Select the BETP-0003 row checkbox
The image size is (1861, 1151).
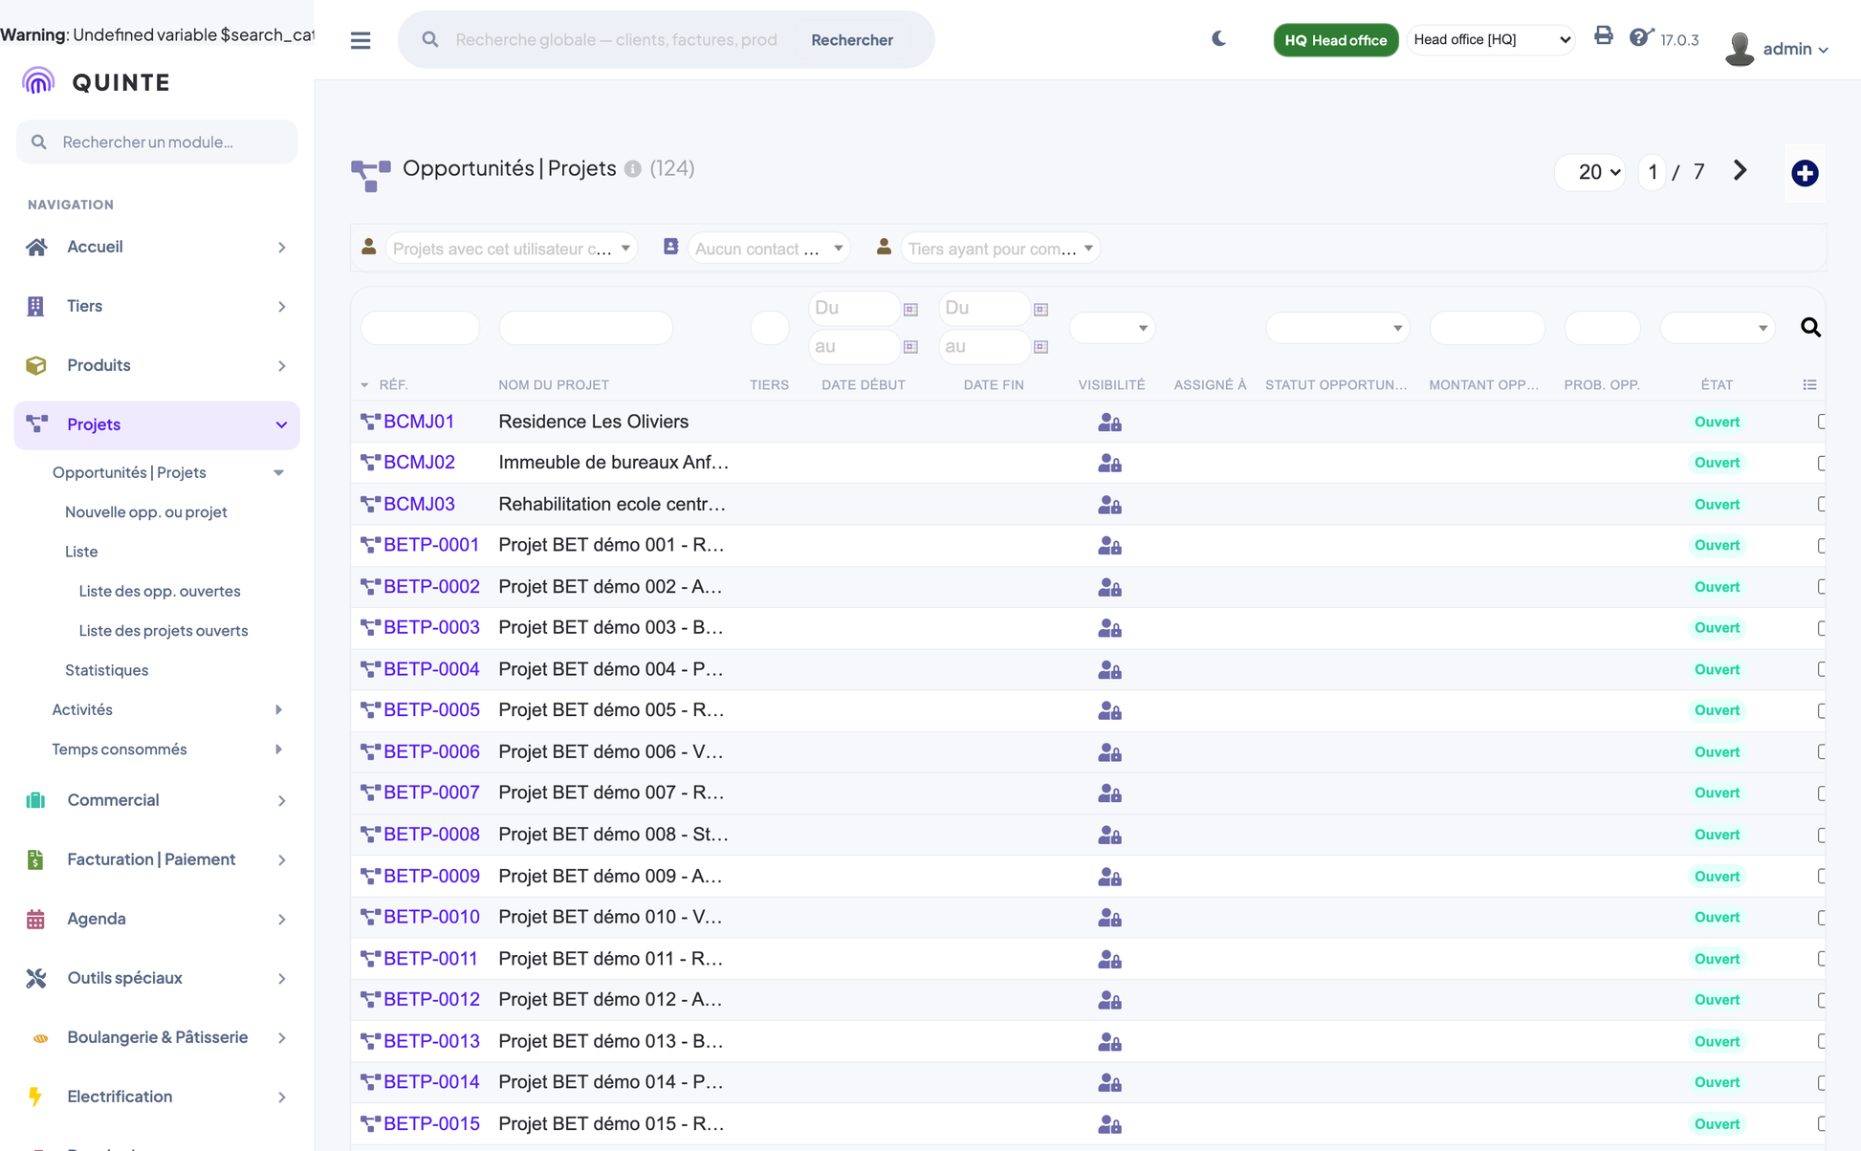[1822, 628]
